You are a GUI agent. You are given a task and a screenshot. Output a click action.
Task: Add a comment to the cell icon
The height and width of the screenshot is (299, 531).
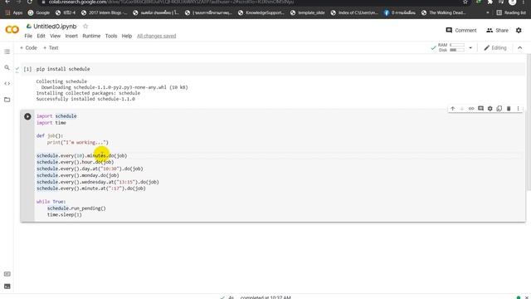[480, 109]
